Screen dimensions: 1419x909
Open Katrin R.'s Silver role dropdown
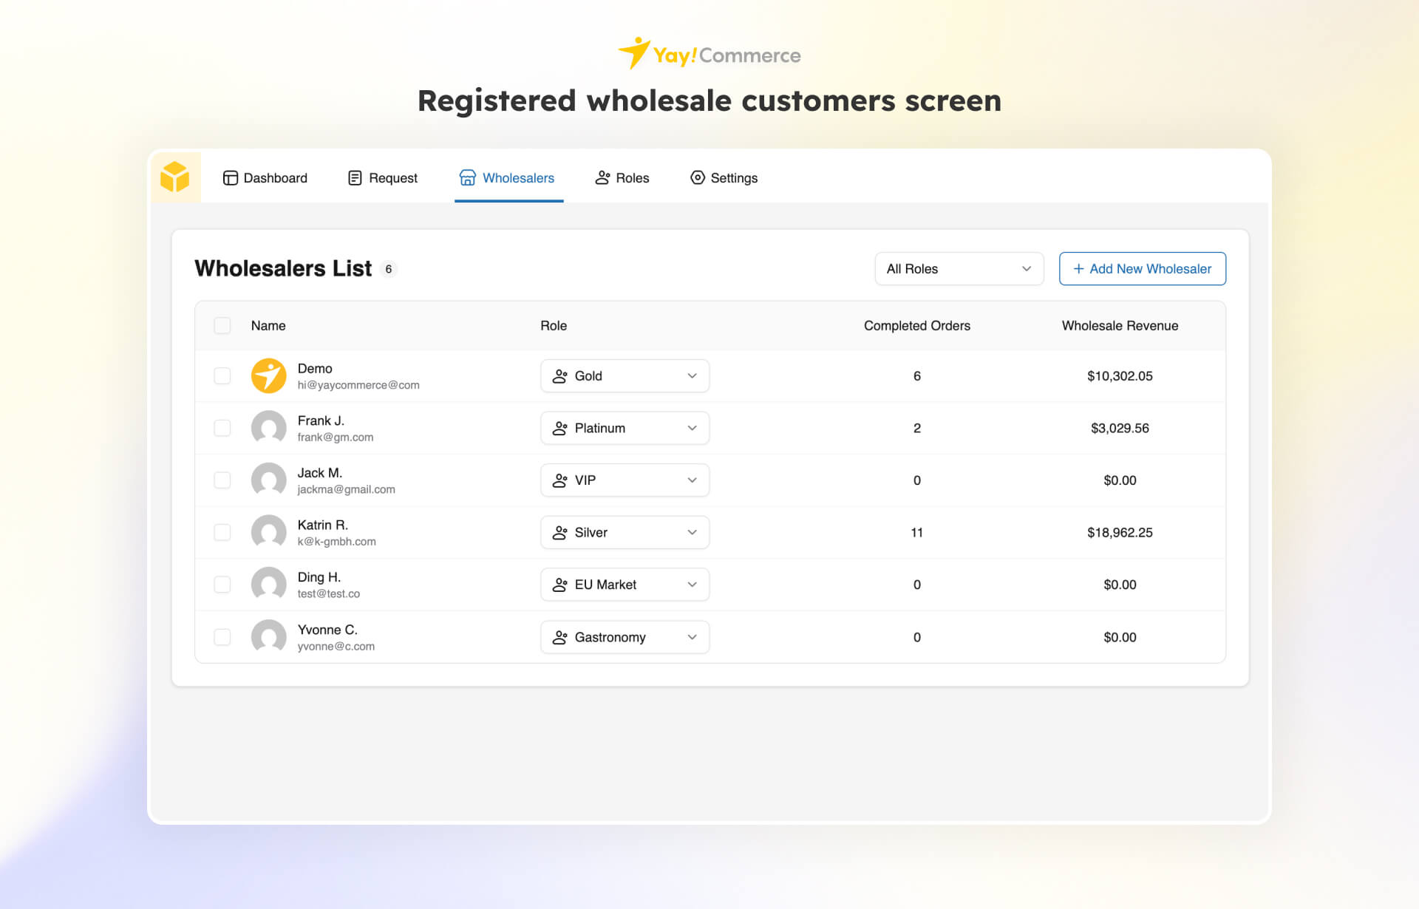coord(625,533)
